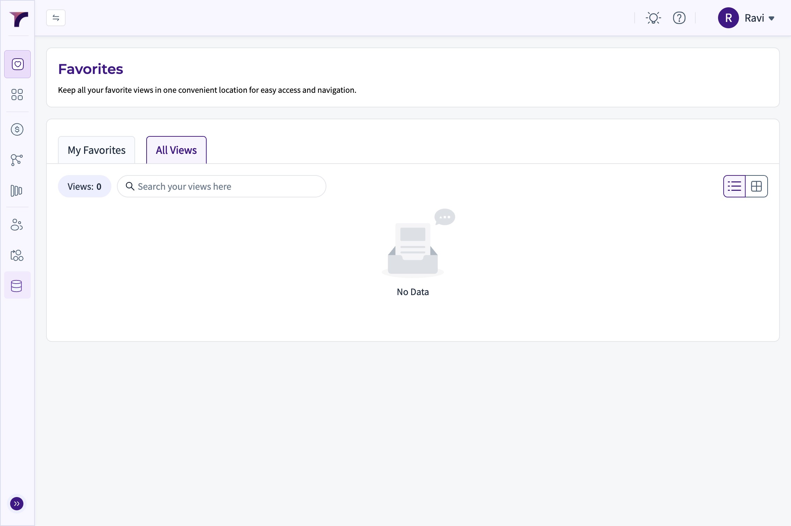Click the swap arrows button in header

pos(56,18)
